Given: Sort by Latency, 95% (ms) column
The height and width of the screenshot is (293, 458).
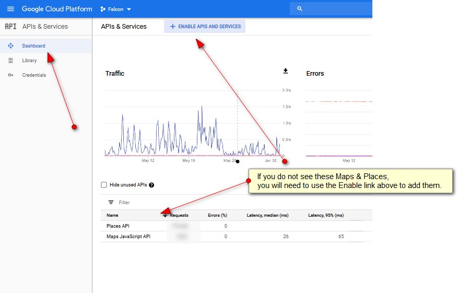Looking at the screenshot, I should coord(326,215).
